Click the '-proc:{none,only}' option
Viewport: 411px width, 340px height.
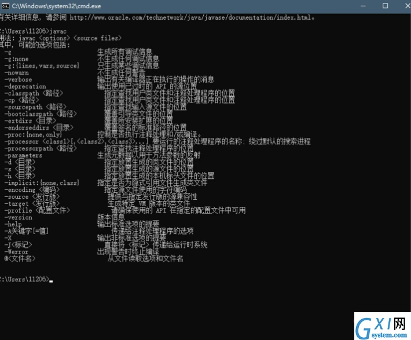(x=33, y=134)
